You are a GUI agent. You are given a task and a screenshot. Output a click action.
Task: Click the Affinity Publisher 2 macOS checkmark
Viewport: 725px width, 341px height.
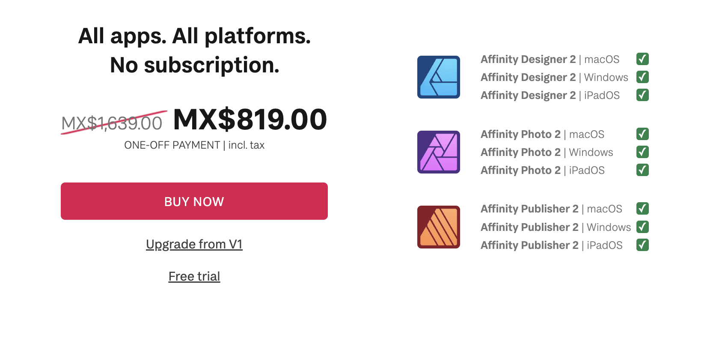tap(642, 209)
